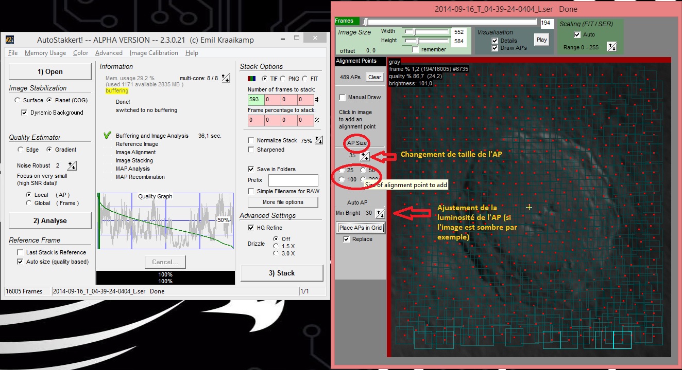Click the AS!2 app icon in AutoStakkert title bar
Image resolution: width=682 pixels, height=370 pixels.
coord(10,40)
